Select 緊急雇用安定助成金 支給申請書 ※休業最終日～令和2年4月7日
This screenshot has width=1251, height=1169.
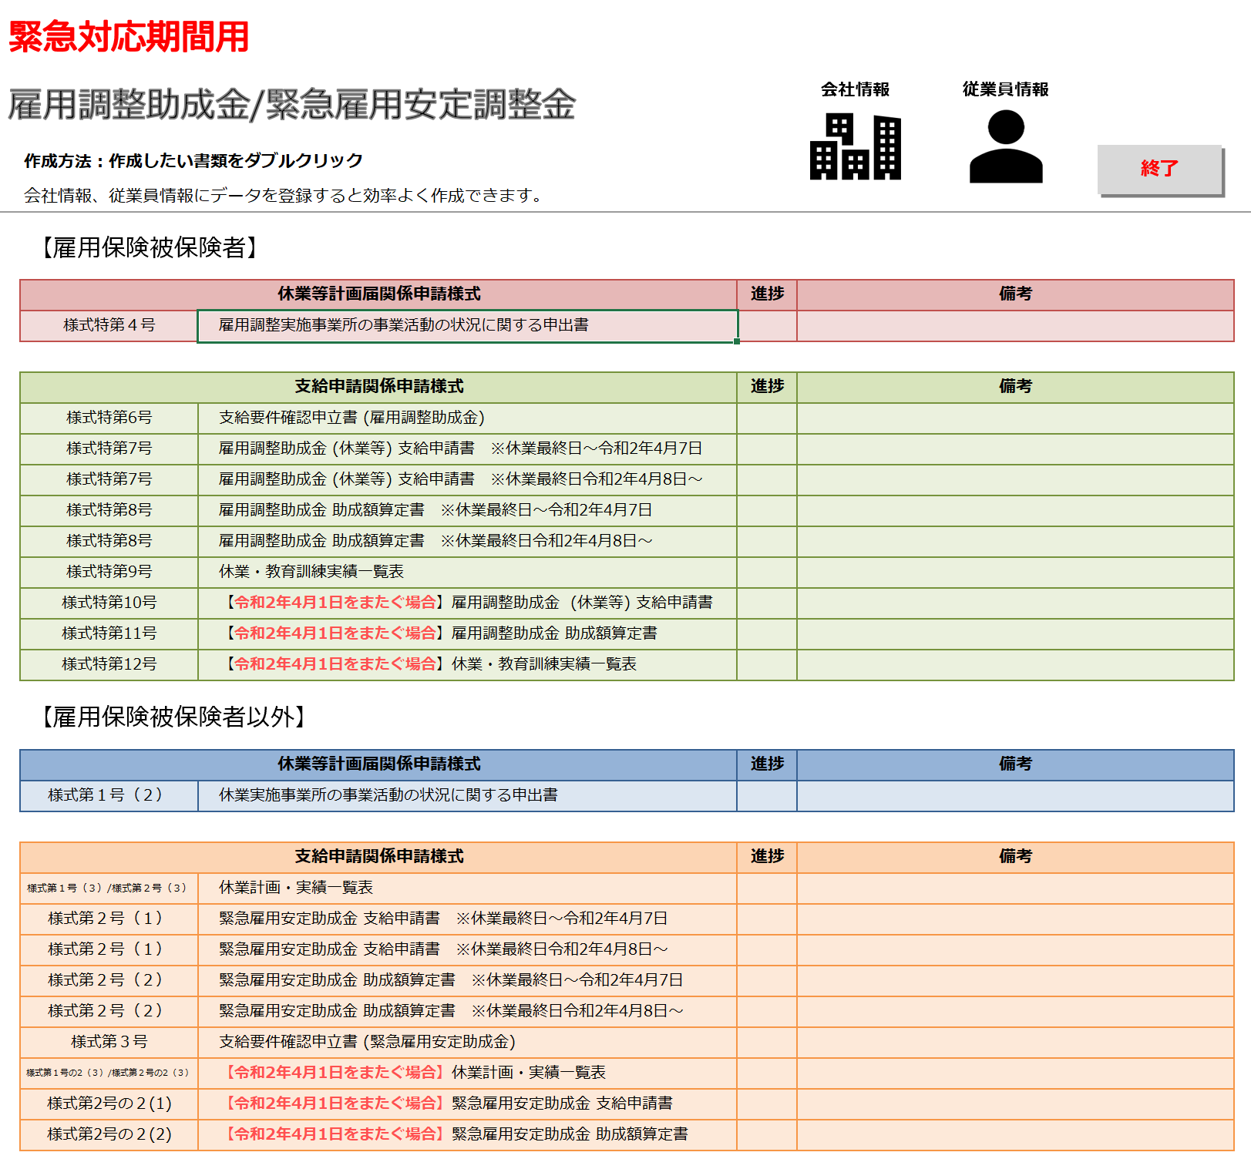tap(467, 919)
